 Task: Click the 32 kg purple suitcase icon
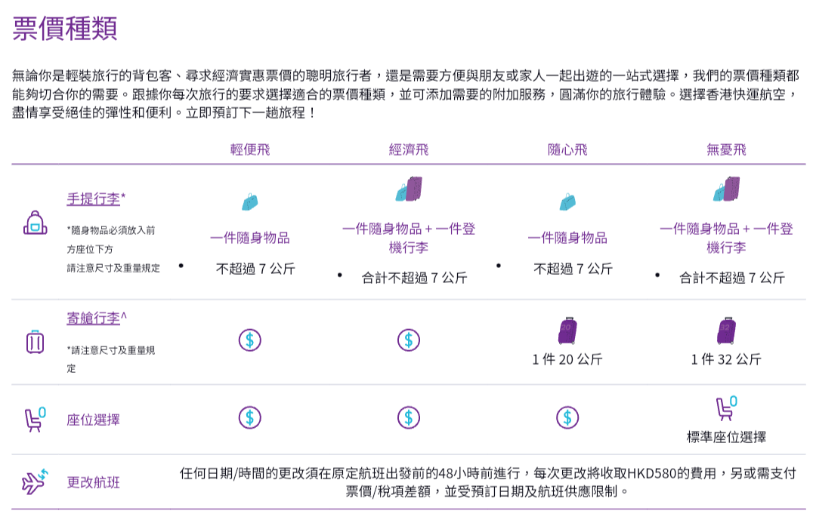(x=727, y=331)
